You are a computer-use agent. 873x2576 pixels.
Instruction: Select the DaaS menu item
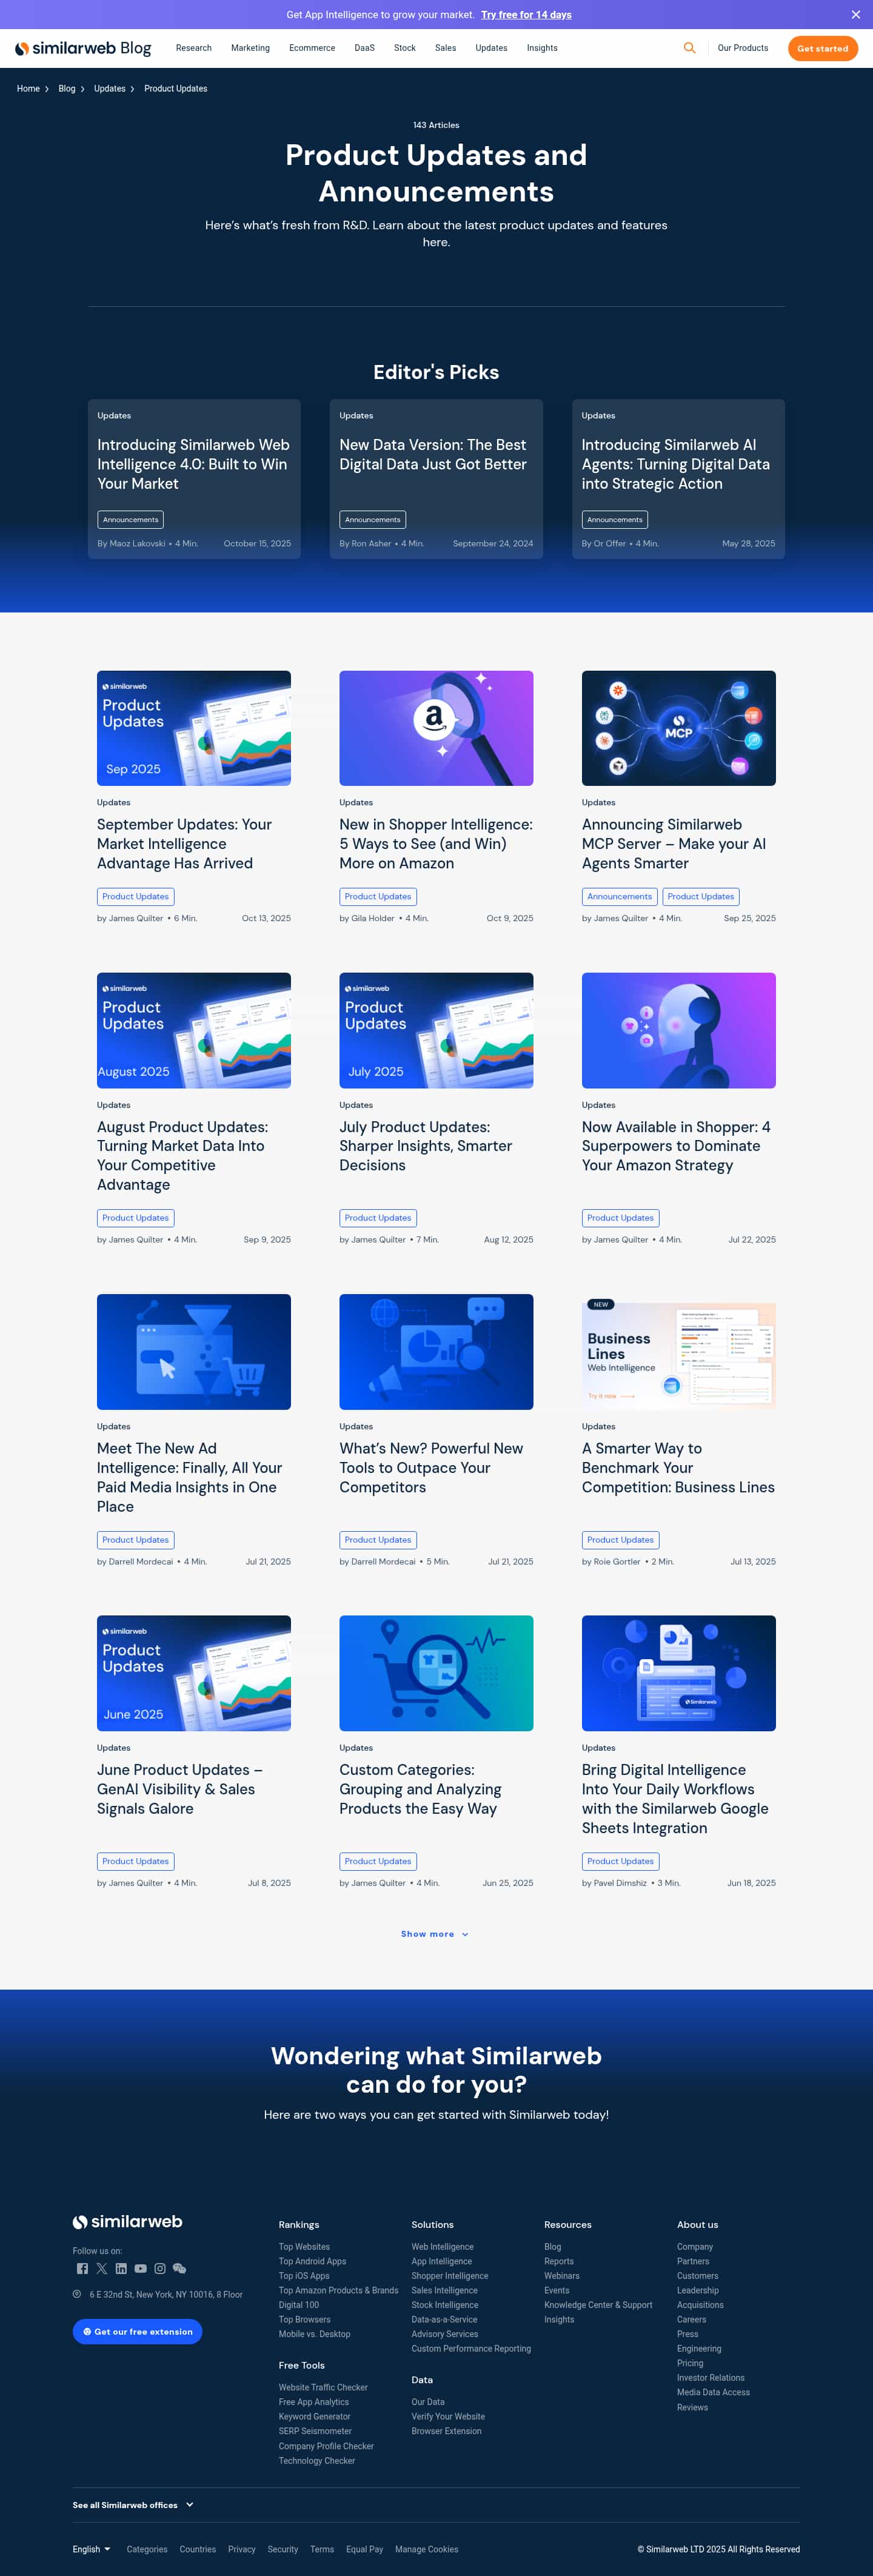coord(364,48)
